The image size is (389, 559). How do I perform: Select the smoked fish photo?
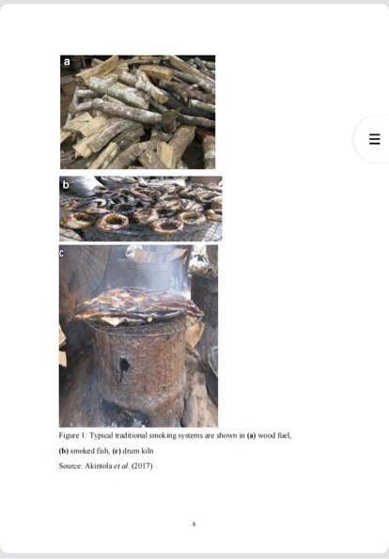tap(141, 209)
